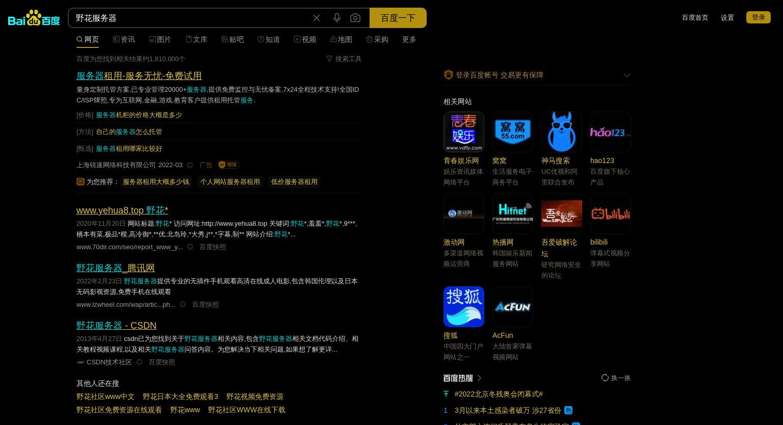
Task: Search related 野花社区免费资源在线观看
Action: (x=119, y=410)
